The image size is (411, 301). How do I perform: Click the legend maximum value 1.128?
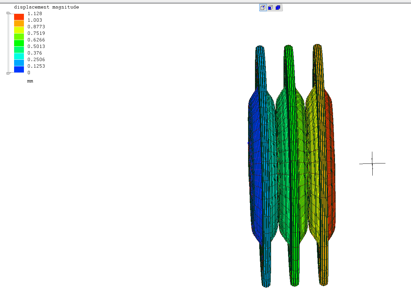click(35, 13)
